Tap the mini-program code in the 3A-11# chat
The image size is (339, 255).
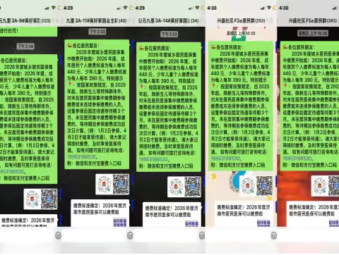tap(104, 184)
